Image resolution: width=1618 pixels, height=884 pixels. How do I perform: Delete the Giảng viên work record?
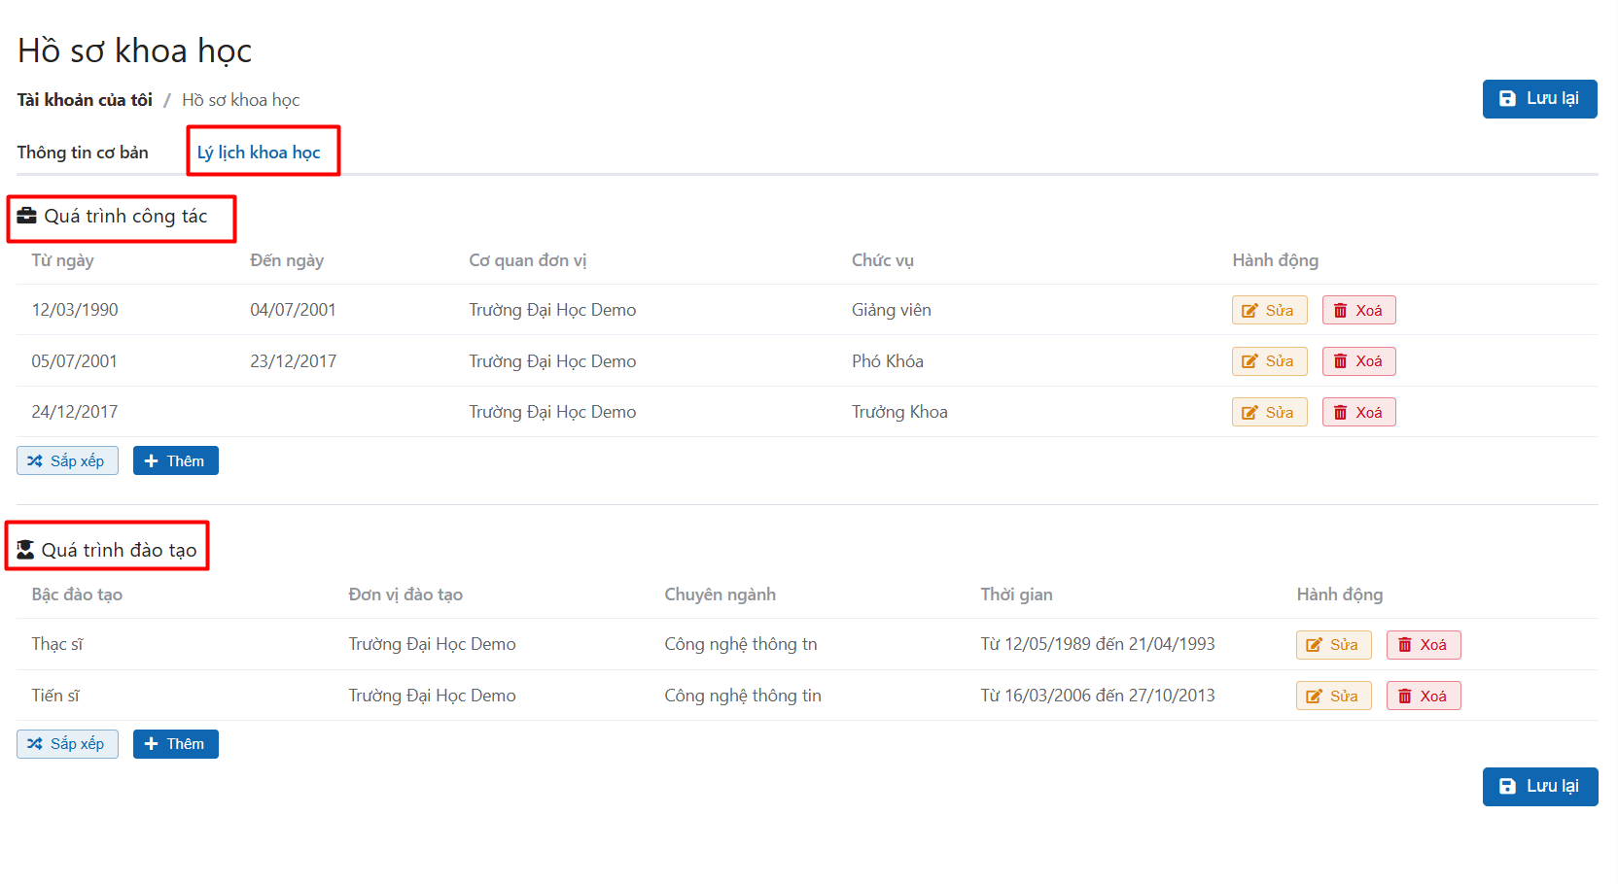point(1358,311)
